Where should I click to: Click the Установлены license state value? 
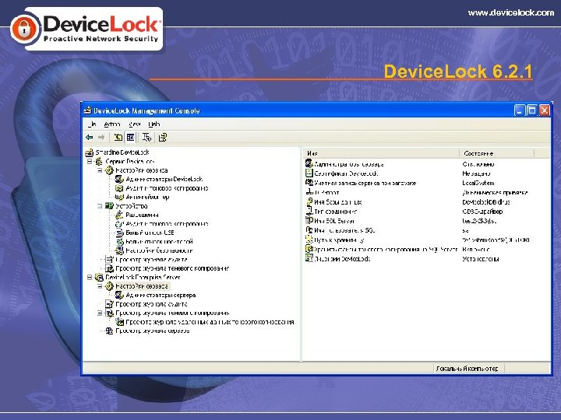click(x=481, y=259)
